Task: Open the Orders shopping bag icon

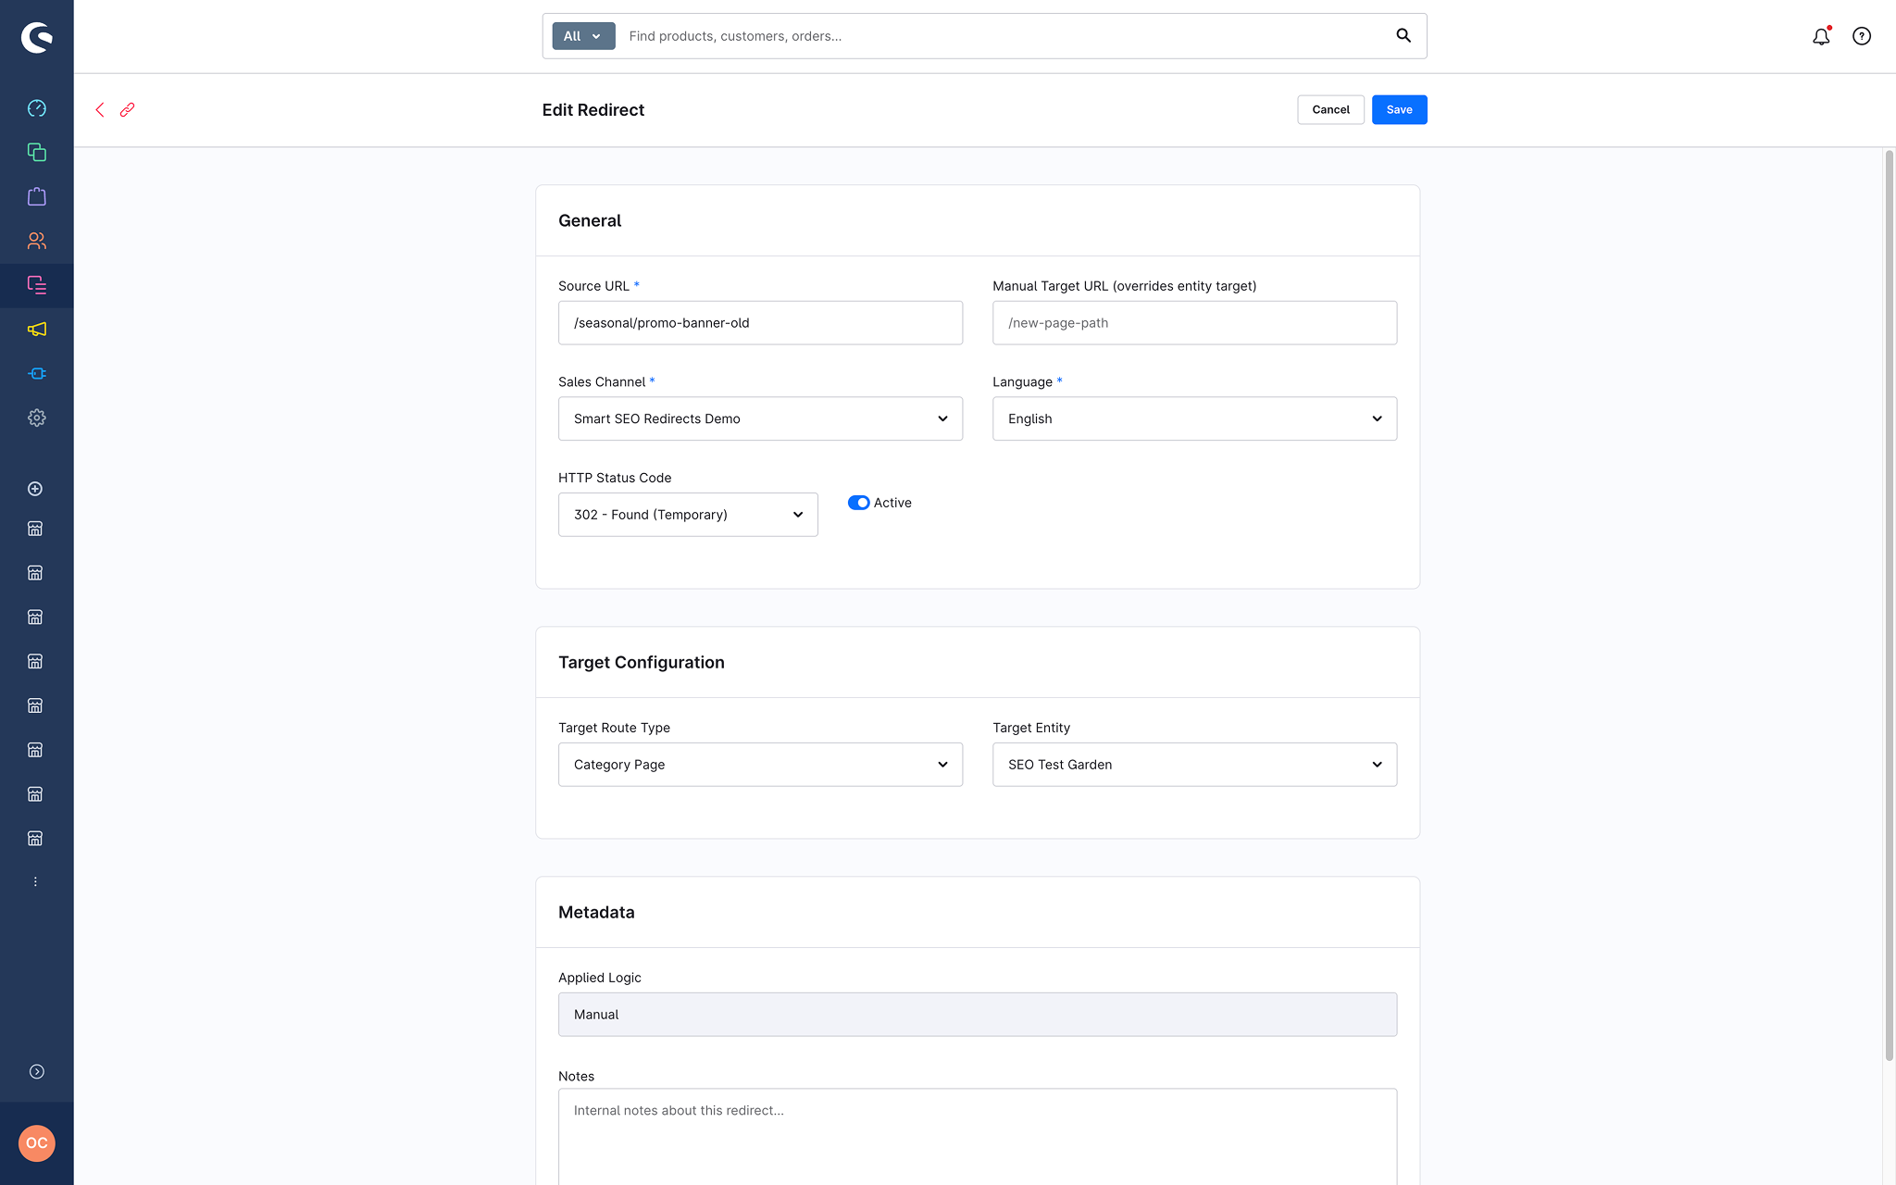Action: (x=36, y=196)
